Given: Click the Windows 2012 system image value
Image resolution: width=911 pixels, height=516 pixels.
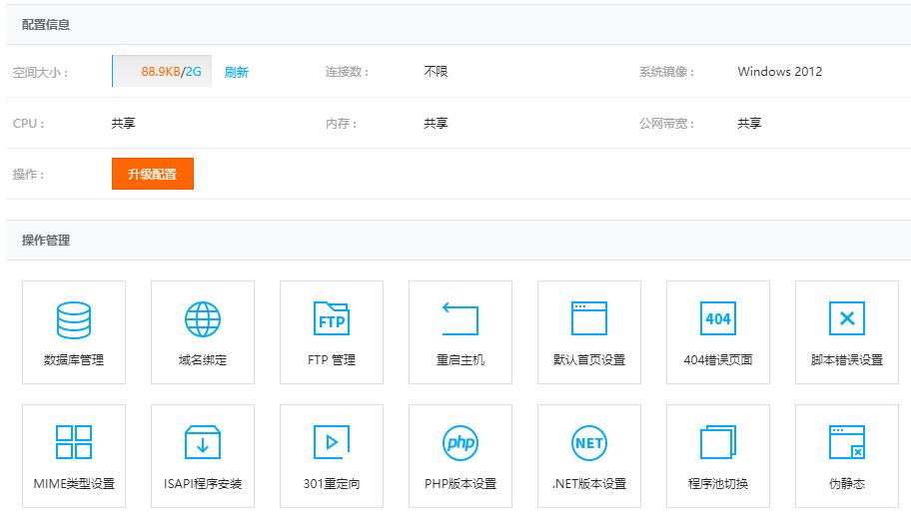Looking at the screenshot, I should [780, 72].
